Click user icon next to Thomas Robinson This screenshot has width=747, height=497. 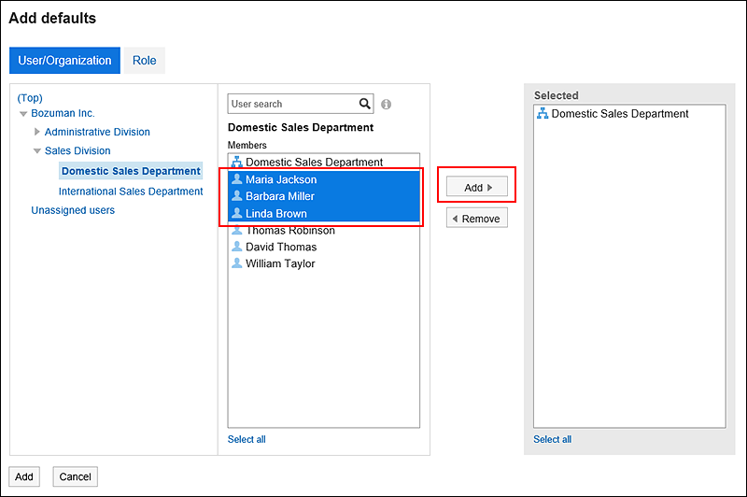tap(237, 230)
